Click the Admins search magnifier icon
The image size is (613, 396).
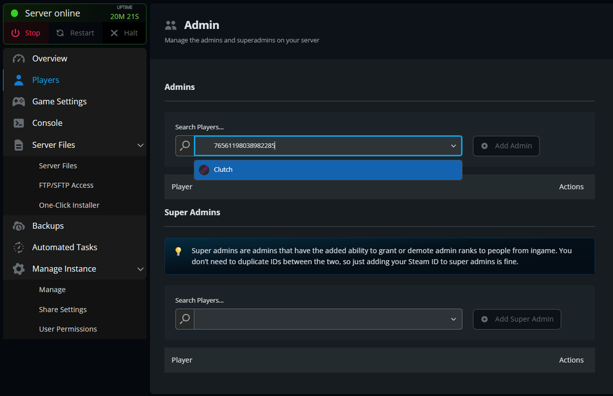tap(185, 146)
